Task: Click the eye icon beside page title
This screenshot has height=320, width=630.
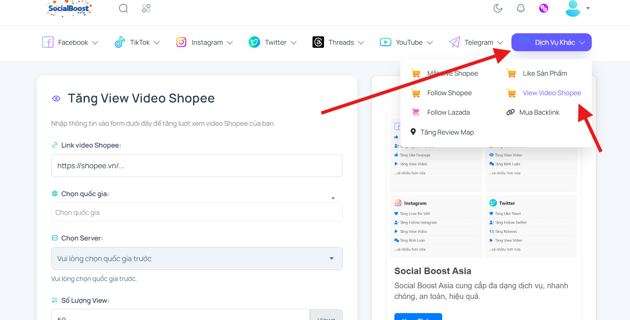Action: (56, 99)
